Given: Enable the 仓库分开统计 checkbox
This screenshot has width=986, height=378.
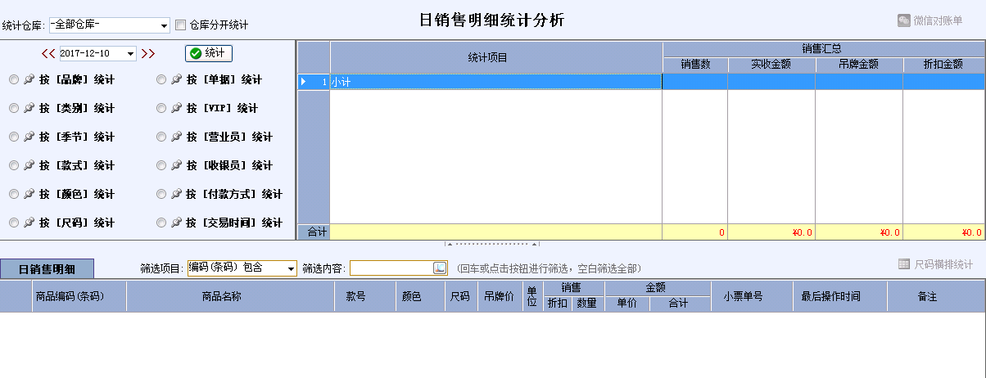Looking at the screenshot, I should [181, 25].
